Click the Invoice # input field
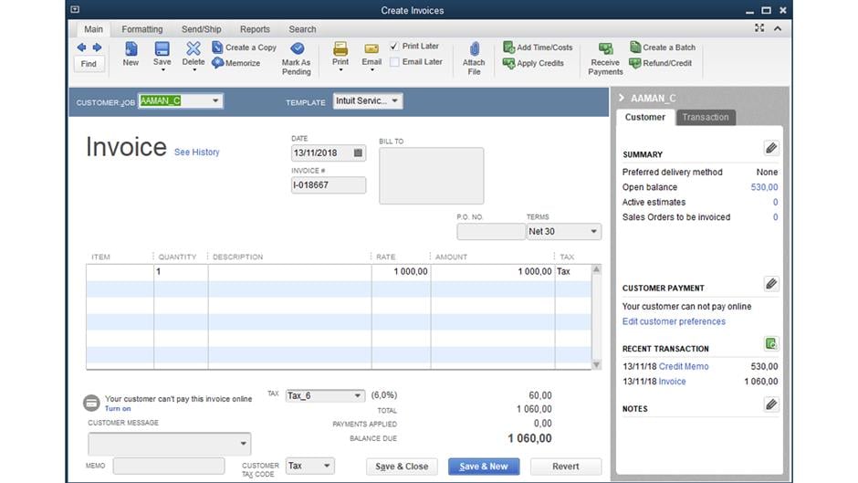This screenshot has height=483, width=858. [x=329, y=185]
